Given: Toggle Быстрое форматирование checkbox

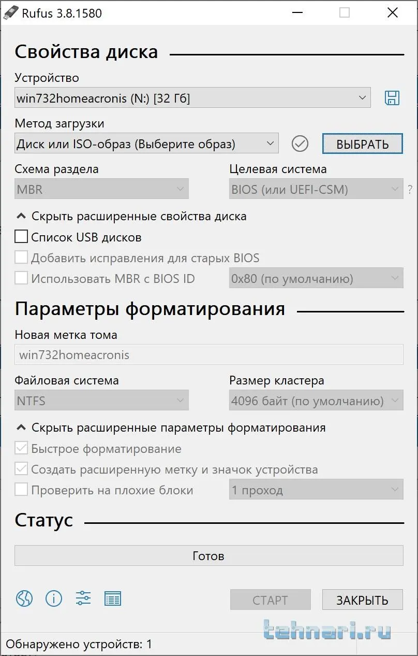Looking at the screenshot, I should tap(21, 448).
